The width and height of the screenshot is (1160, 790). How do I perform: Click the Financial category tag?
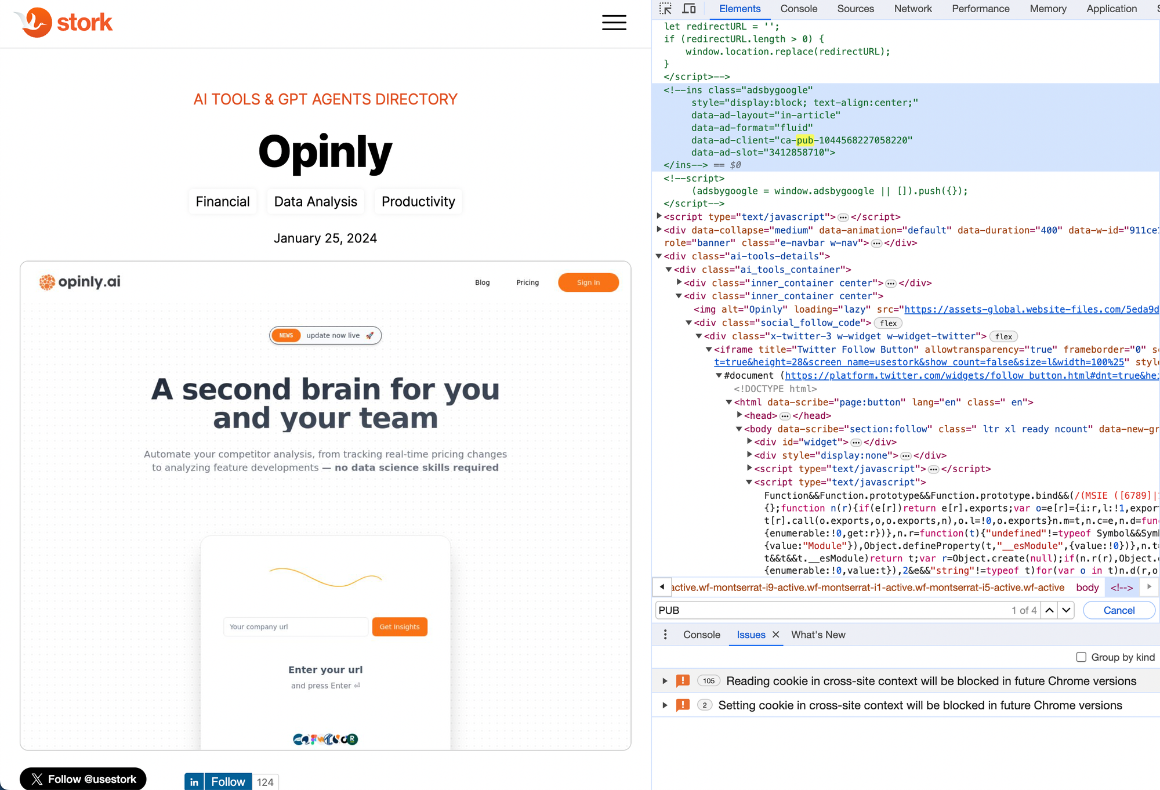(223, 201)
